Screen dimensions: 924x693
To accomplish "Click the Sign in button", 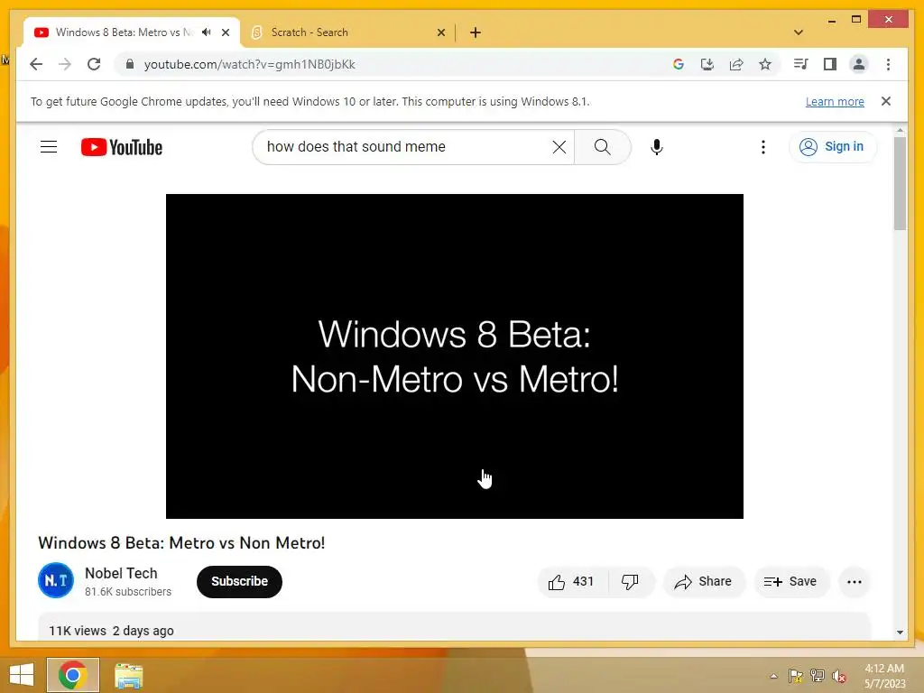I will point(833,147).
